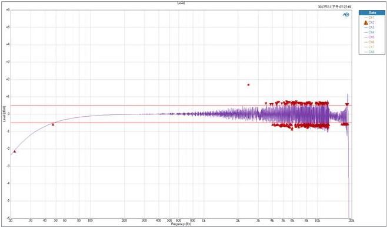The width and height of the screenshot is (387, 227).
Task: Click the Data legend header
Action: [372, 12]
